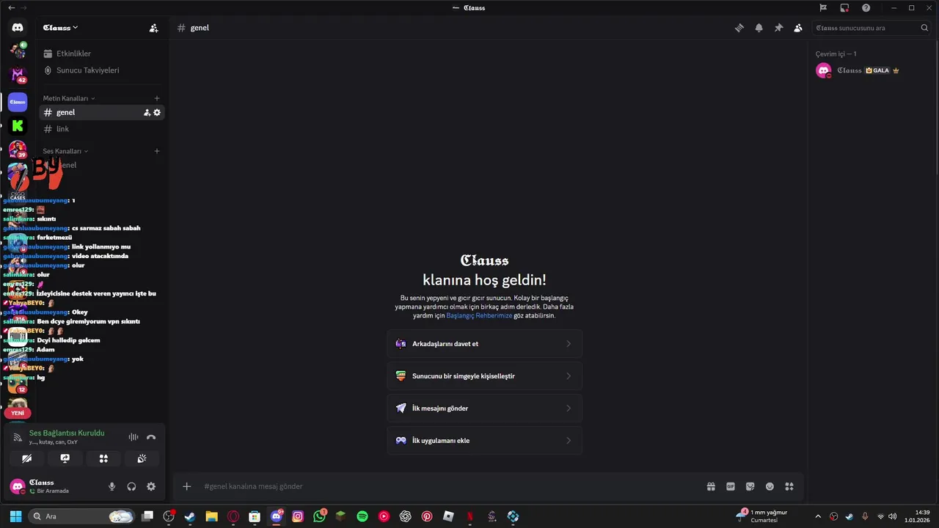Open the emoji picker icon
The height and width of the screenshot is (528, 939).
pyautogui.click(x=770, y=486)
